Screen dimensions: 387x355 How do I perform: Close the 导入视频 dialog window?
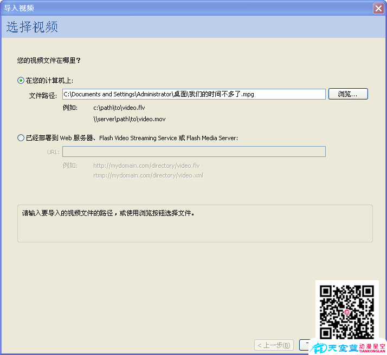pos(378,8)
